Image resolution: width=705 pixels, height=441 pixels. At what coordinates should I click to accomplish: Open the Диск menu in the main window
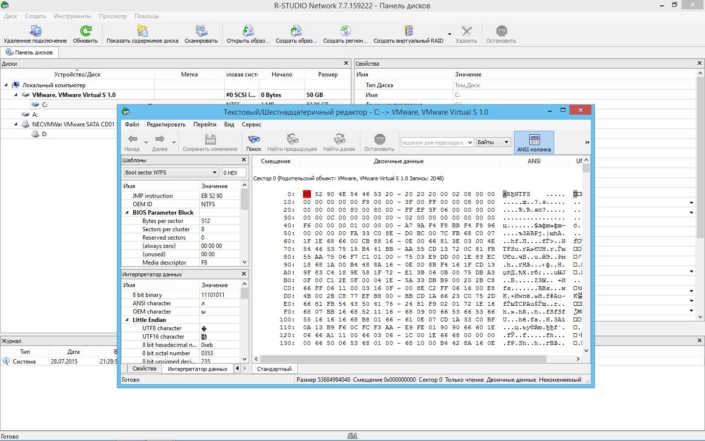click(10, 16)
